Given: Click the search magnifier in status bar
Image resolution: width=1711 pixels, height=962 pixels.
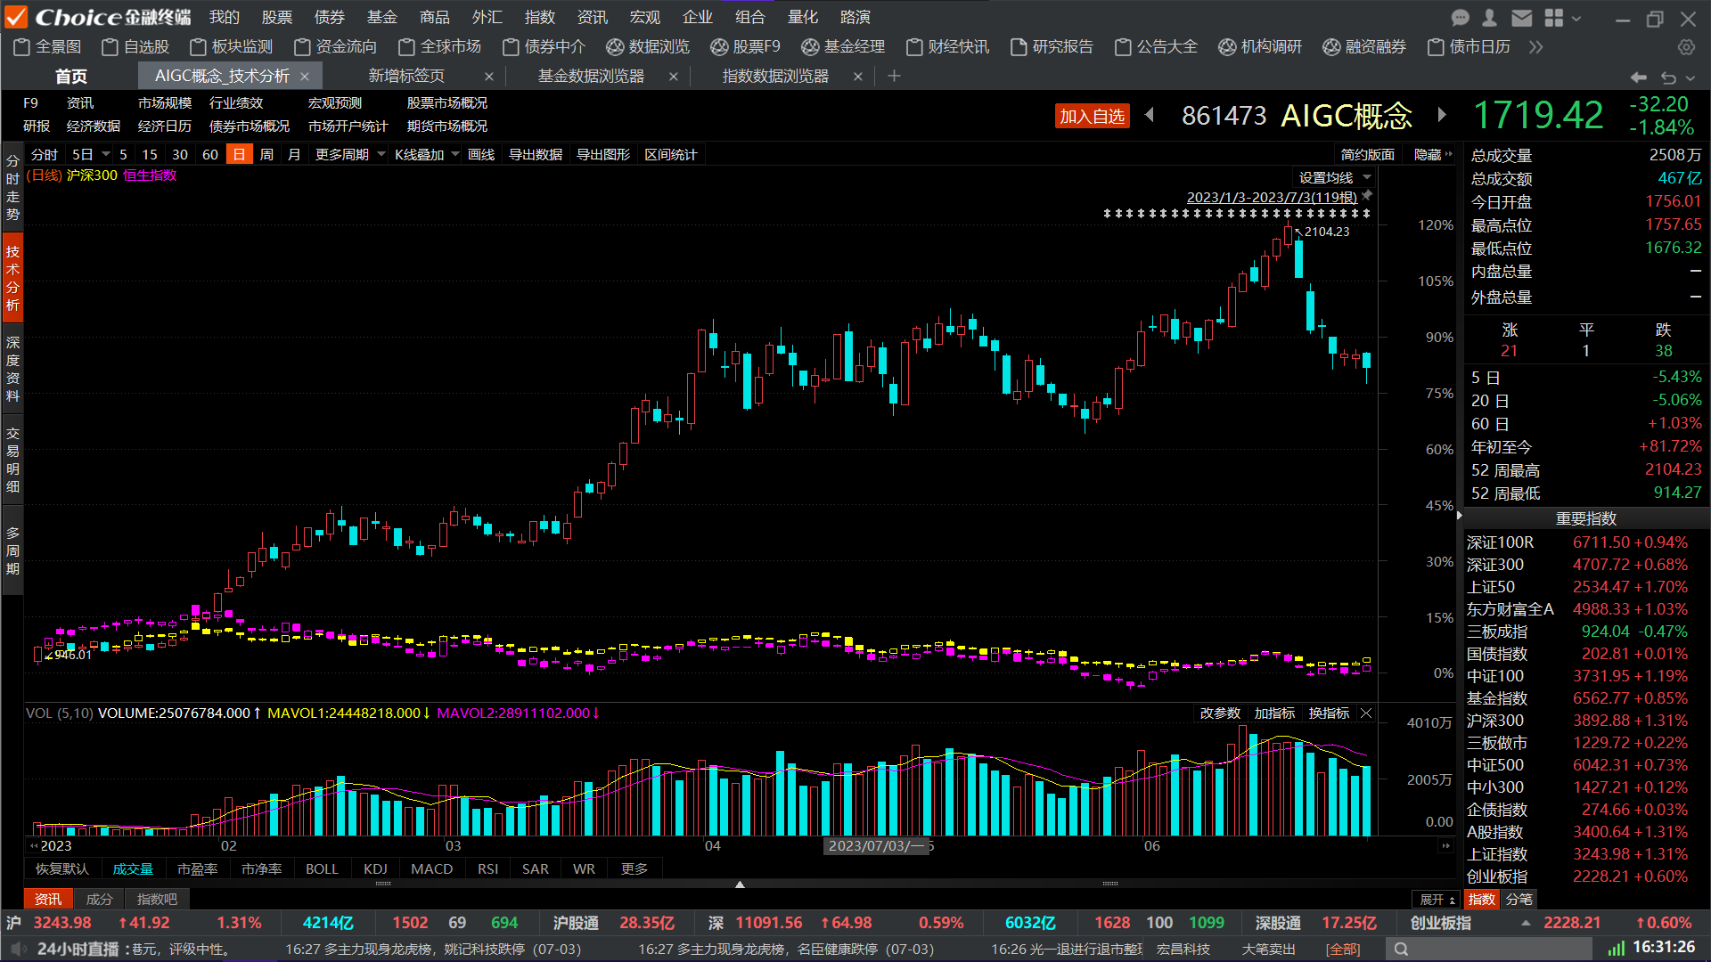Looking at the screenshot, I should (x=1402, y=950).
